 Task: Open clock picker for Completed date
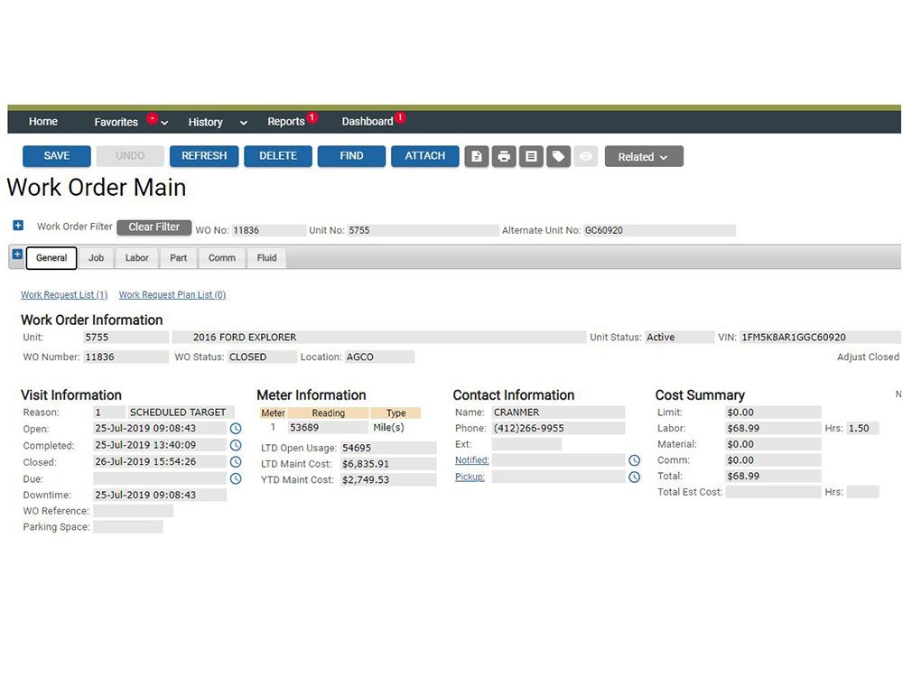[236, 445]
